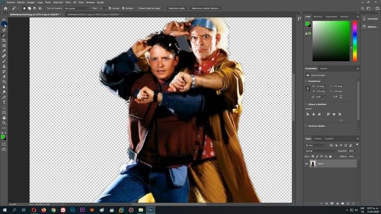
Task: Click the Intersect with selection mode icon
Action: pyautogui.click(x=40, y=8)
